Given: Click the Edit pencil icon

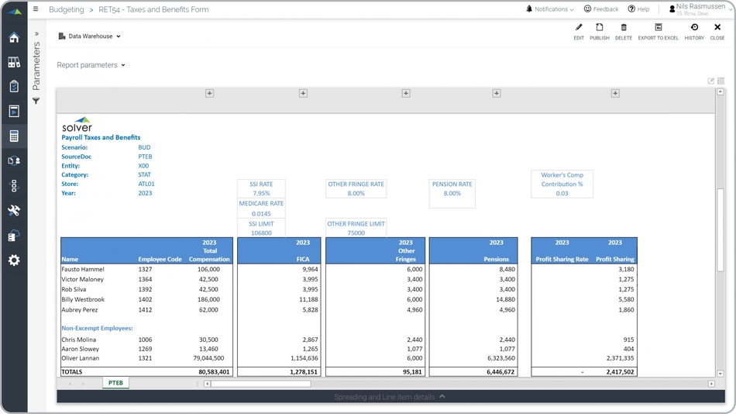Looking at the screenshot, I should pyautogui.click(x=579, y=28).
